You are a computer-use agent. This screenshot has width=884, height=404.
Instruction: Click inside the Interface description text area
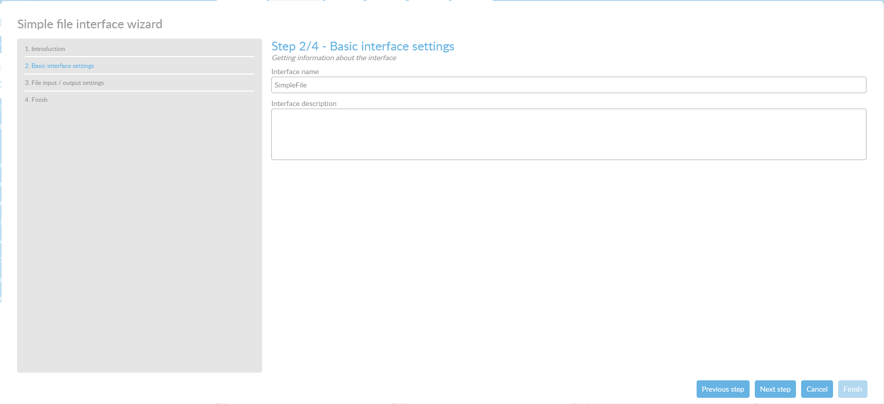(x=568, y=134)
